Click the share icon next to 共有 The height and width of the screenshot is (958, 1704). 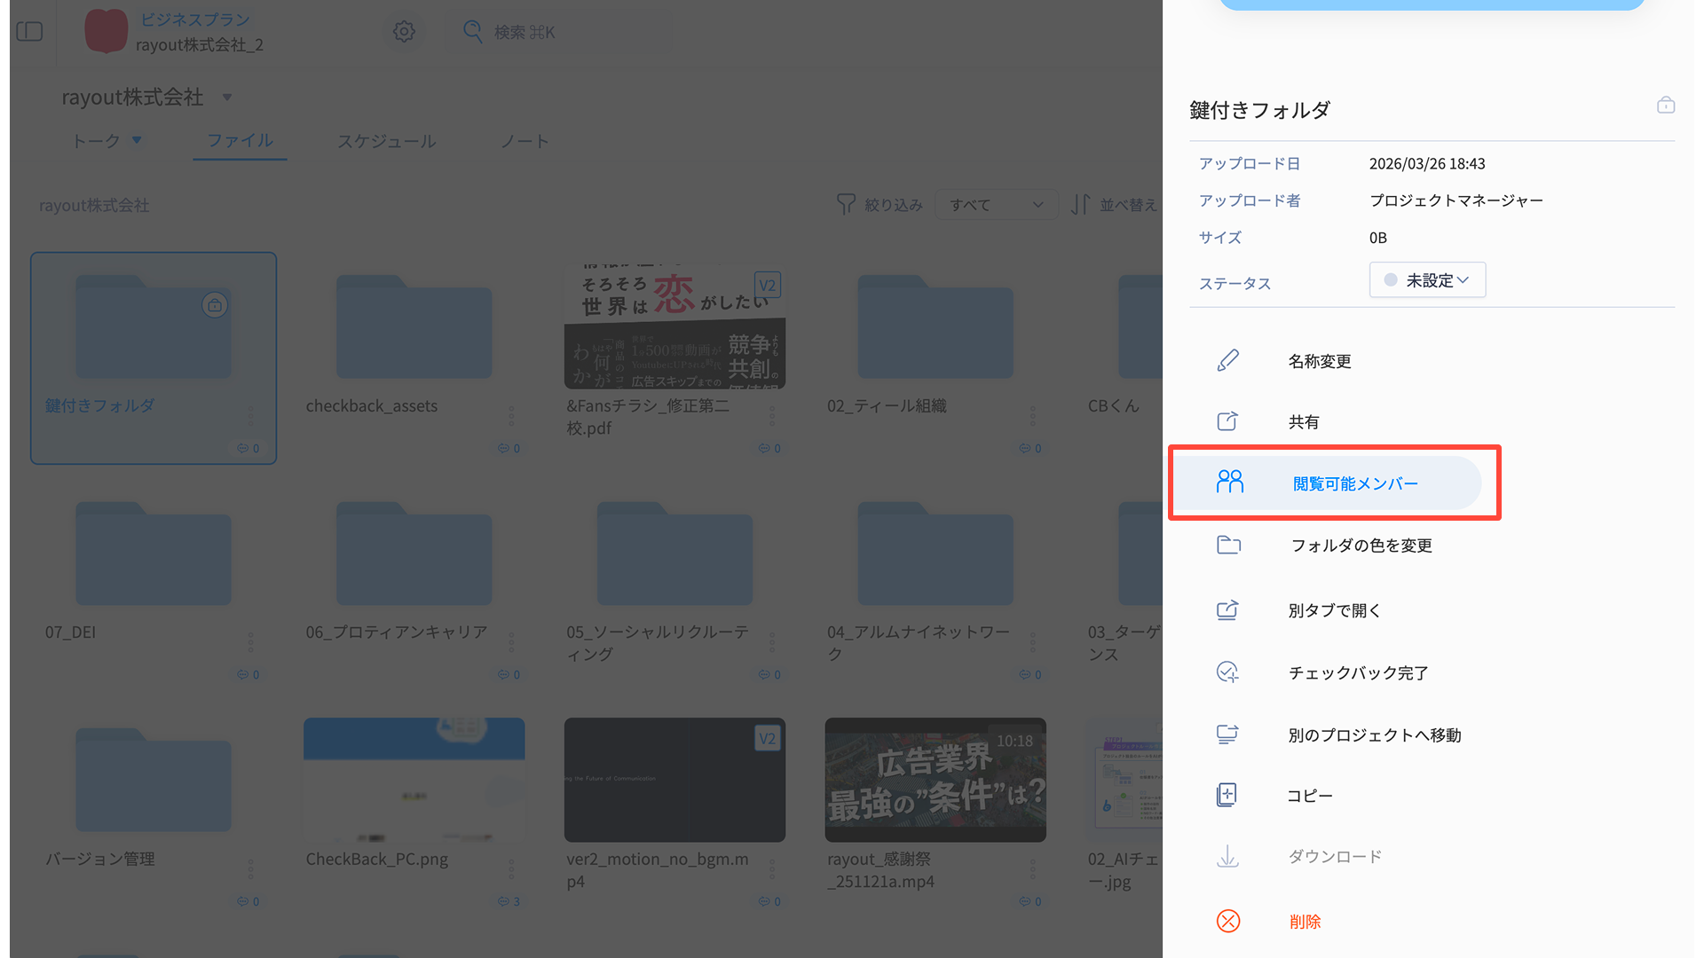[x=1227, y=421]
